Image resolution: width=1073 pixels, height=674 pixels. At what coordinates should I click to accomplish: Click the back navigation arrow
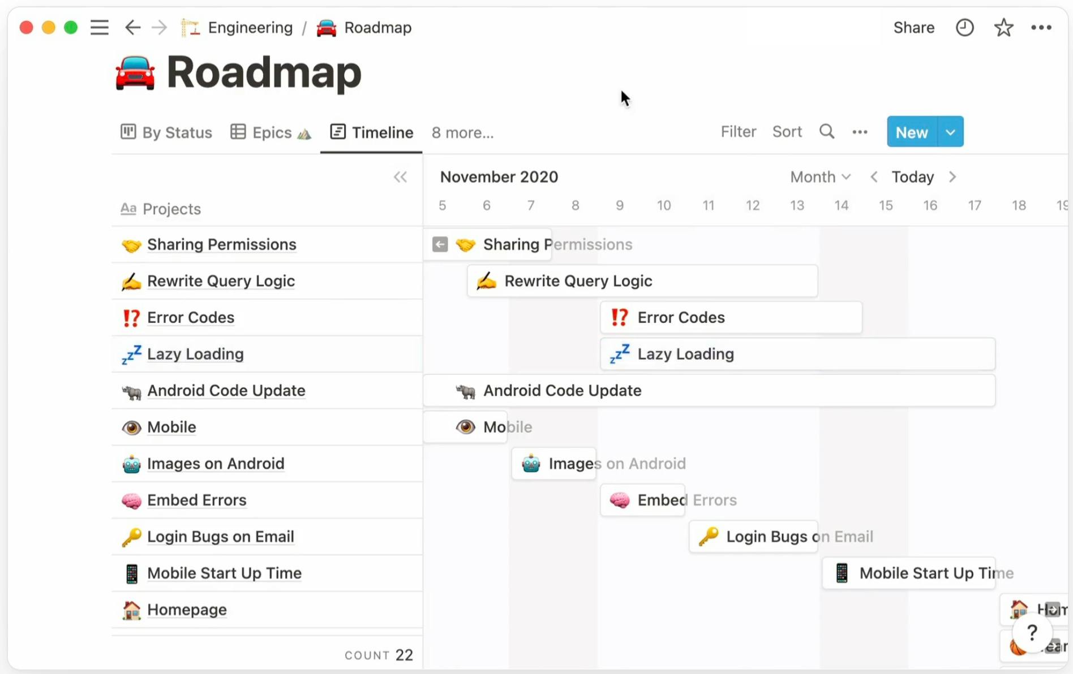[132, 27]
